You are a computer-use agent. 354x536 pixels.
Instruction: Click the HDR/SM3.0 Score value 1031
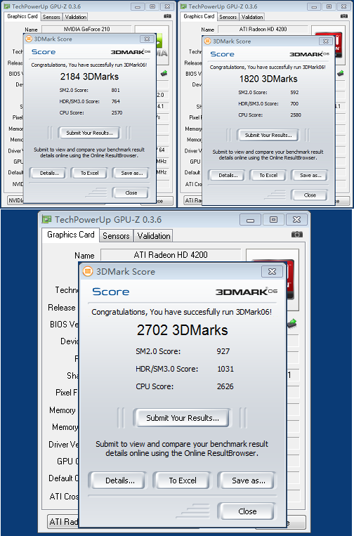(x=225, y=370)
